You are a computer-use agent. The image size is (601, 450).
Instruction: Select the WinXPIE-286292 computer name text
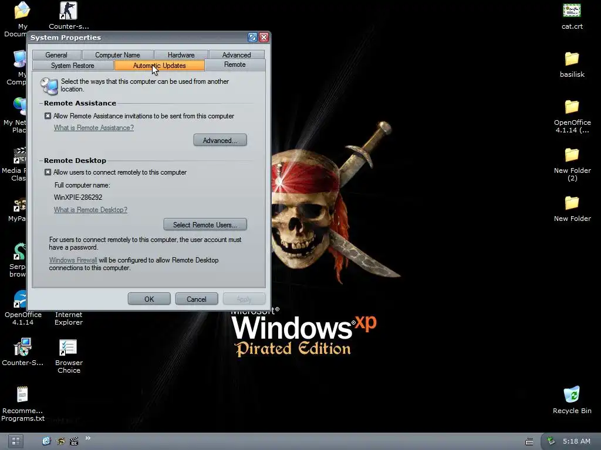click(78, 197)
